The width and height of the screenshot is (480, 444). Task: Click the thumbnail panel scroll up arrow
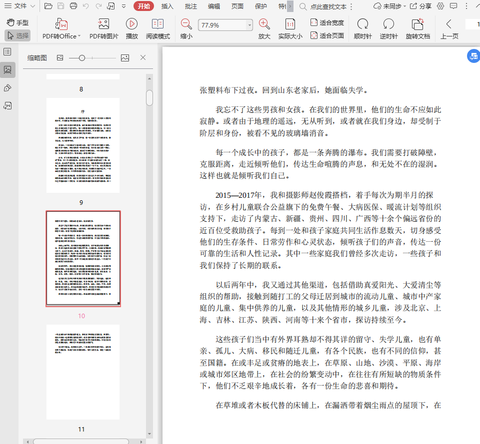pyautogui.click(x=149, y=78)
